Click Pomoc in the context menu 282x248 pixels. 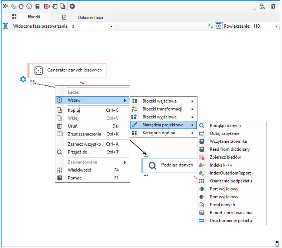(93, 178)
